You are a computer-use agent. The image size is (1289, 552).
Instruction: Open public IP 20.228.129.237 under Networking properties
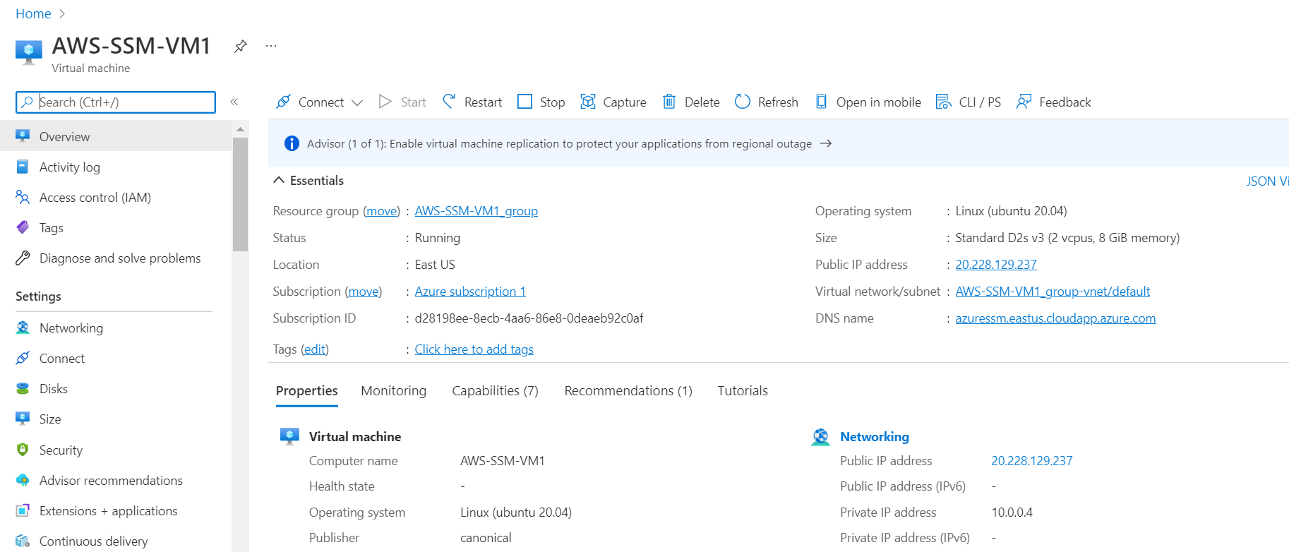pyautogui.click(x=1032, y=461)
